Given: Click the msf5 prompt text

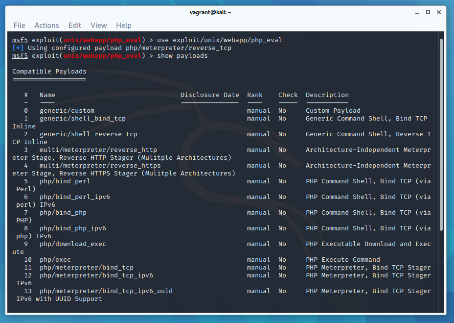Looking at the screenshot, I should [x=20, y=55].
